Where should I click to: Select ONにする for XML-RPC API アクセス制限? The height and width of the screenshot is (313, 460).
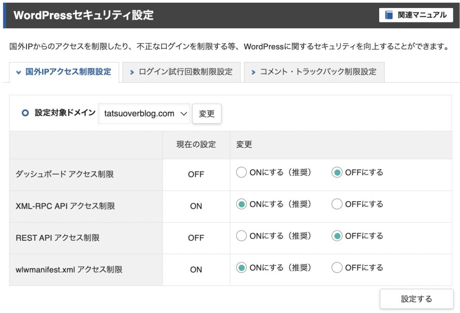pyautogui.click(x=241, y=204)
